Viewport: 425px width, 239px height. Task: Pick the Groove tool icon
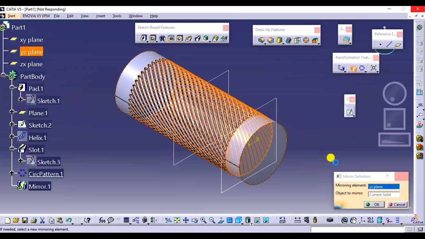(x=171, y=39)
